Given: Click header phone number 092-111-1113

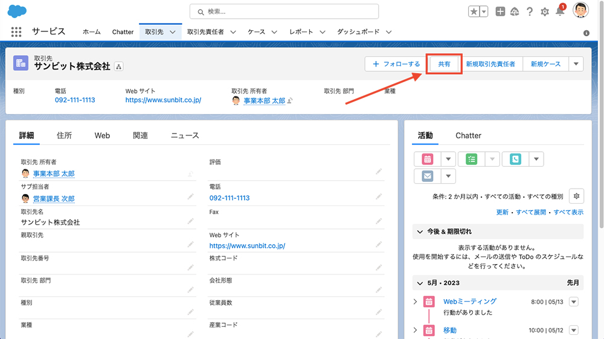Looking at the screenshot, I should point(75,100).
